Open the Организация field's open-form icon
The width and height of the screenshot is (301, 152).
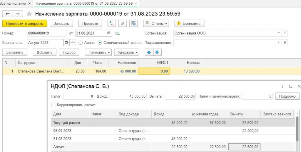coord(285,33)
